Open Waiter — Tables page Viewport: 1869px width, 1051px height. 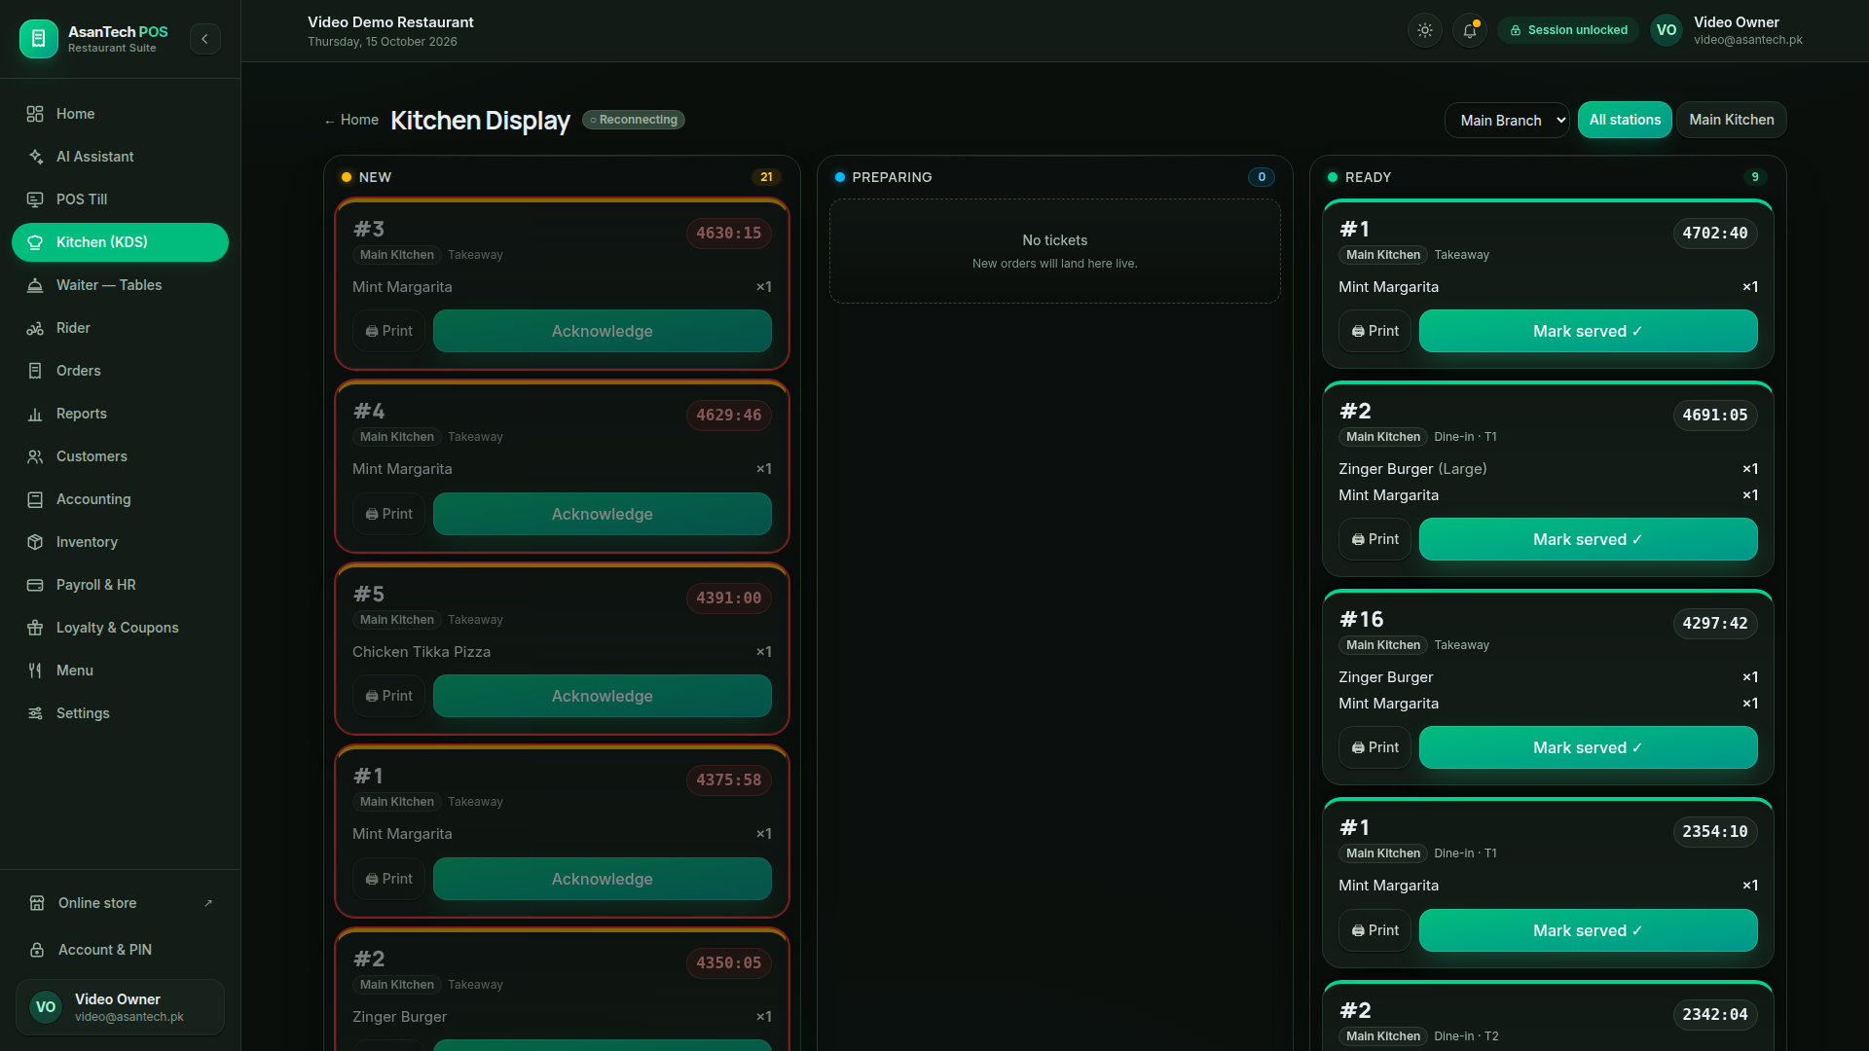[x=120, y=285]
